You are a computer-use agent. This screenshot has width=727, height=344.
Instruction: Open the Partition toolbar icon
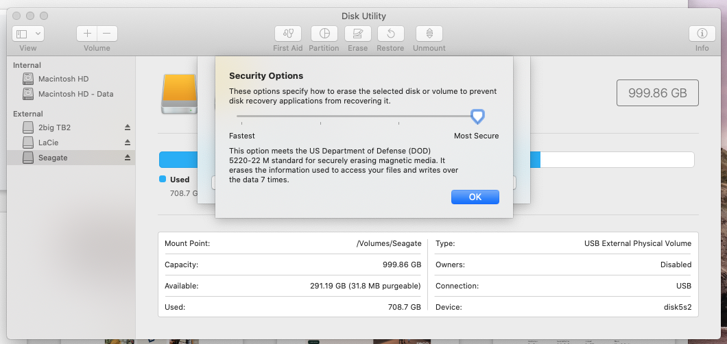(x=324, y=34)
